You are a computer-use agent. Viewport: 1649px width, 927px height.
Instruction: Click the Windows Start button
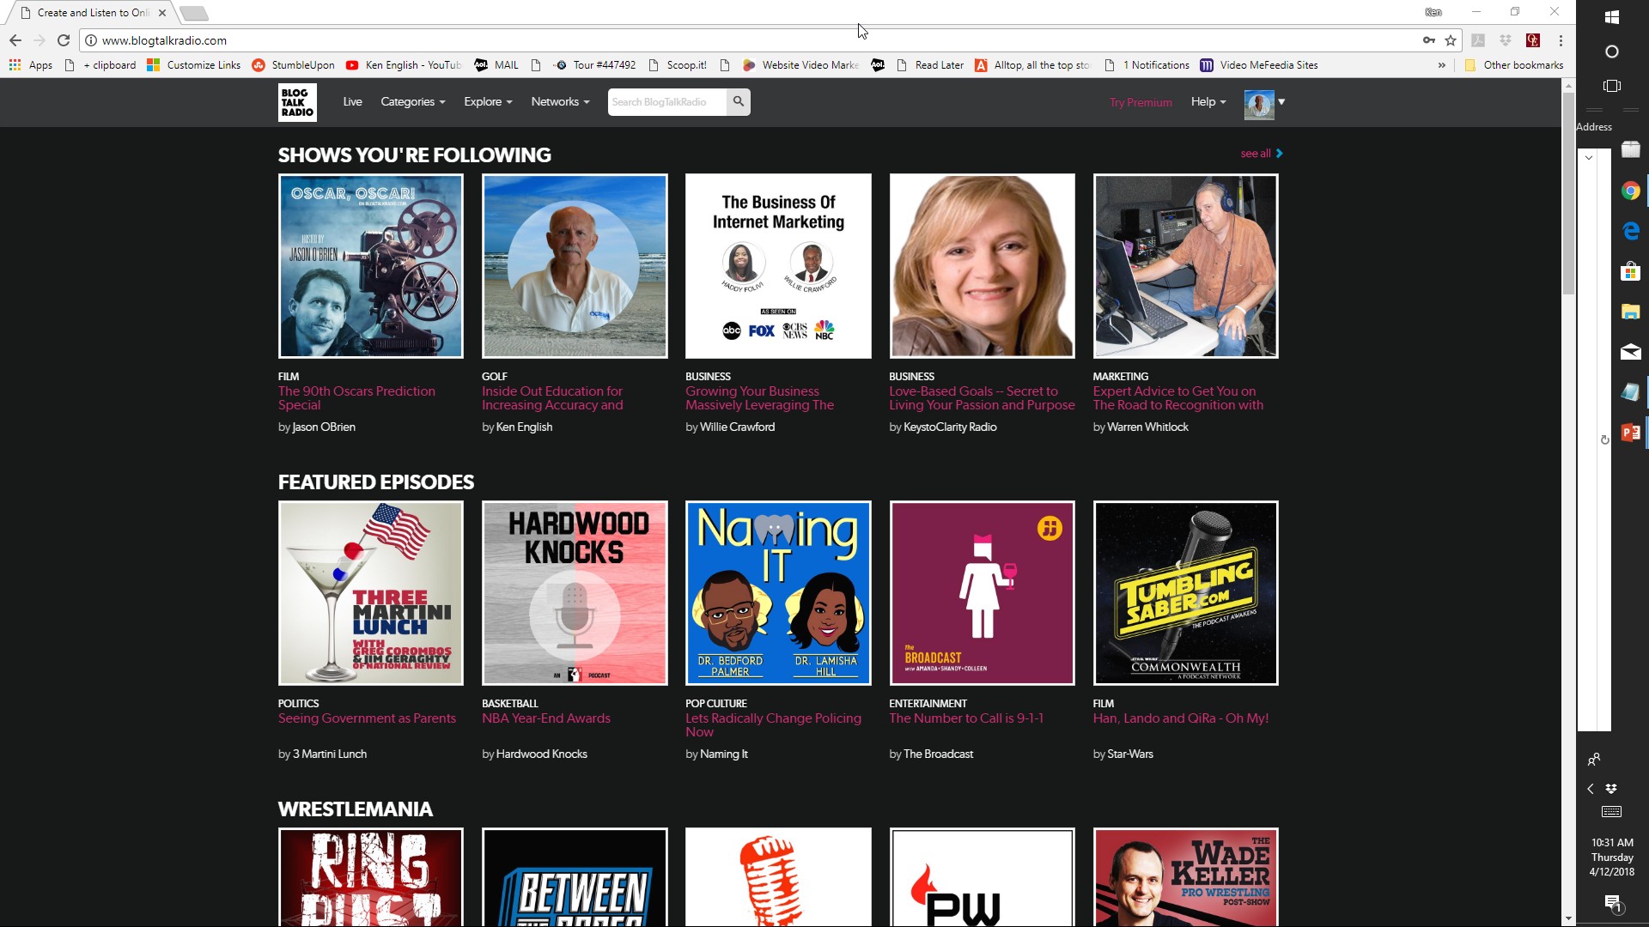[x=1612, y=17]
